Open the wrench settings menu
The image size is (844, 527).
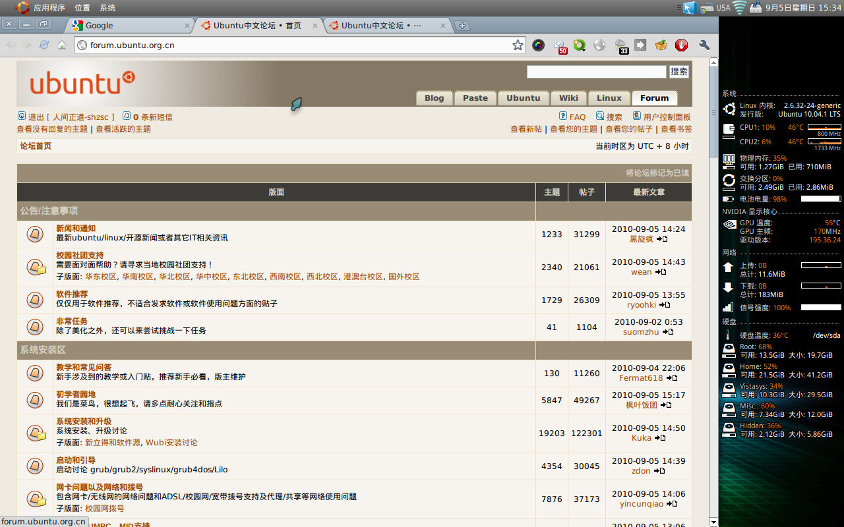704,45
